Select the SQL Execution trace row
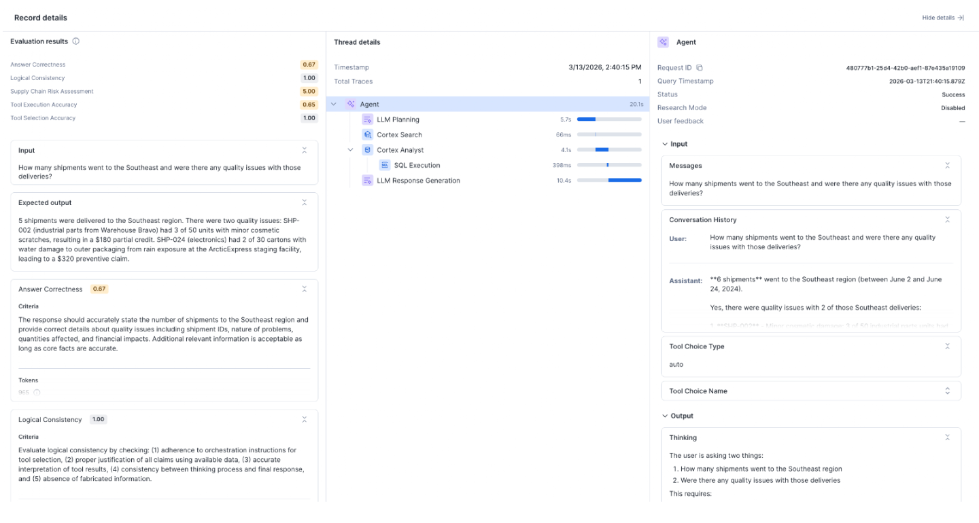 (x=417, y=165)
